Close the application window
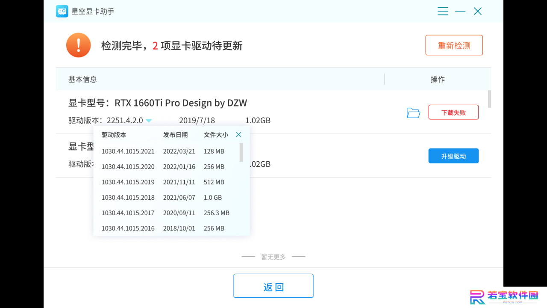The height and width of the screenshot is (308, 547). 478,11
